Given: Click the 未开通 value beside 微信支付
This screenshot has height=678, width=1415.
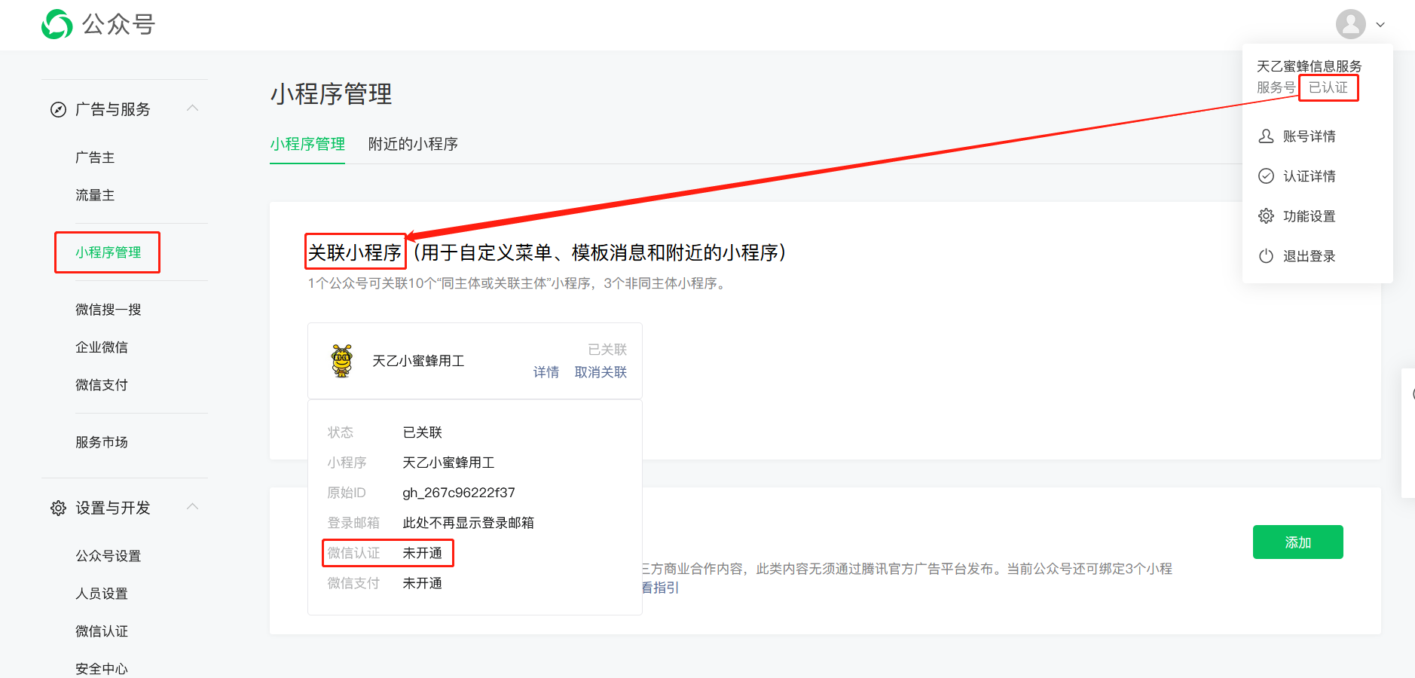Looking at the screenshot, I should tap(422, 583).
